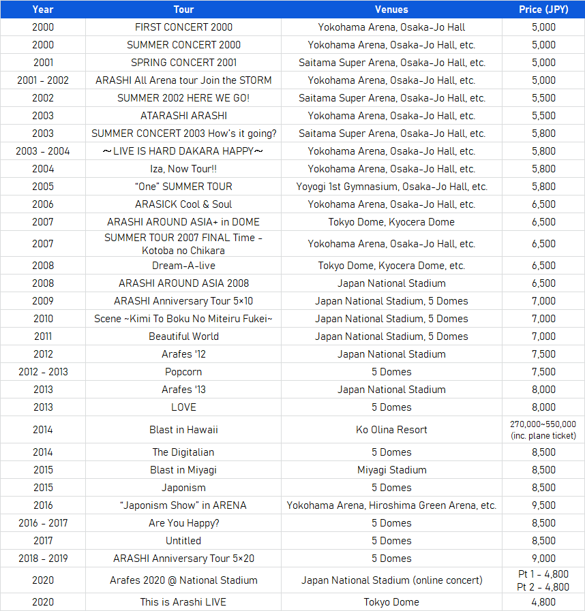Image resolution: width=585 pixels, height=611 pixels.
Task: Click ARASICK Cool & Soul cell
Action: coord(183,204)
